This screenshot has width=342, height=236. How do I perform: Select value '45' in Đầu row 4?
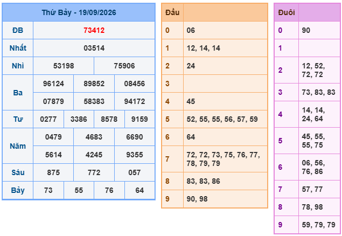coord(191,101)
